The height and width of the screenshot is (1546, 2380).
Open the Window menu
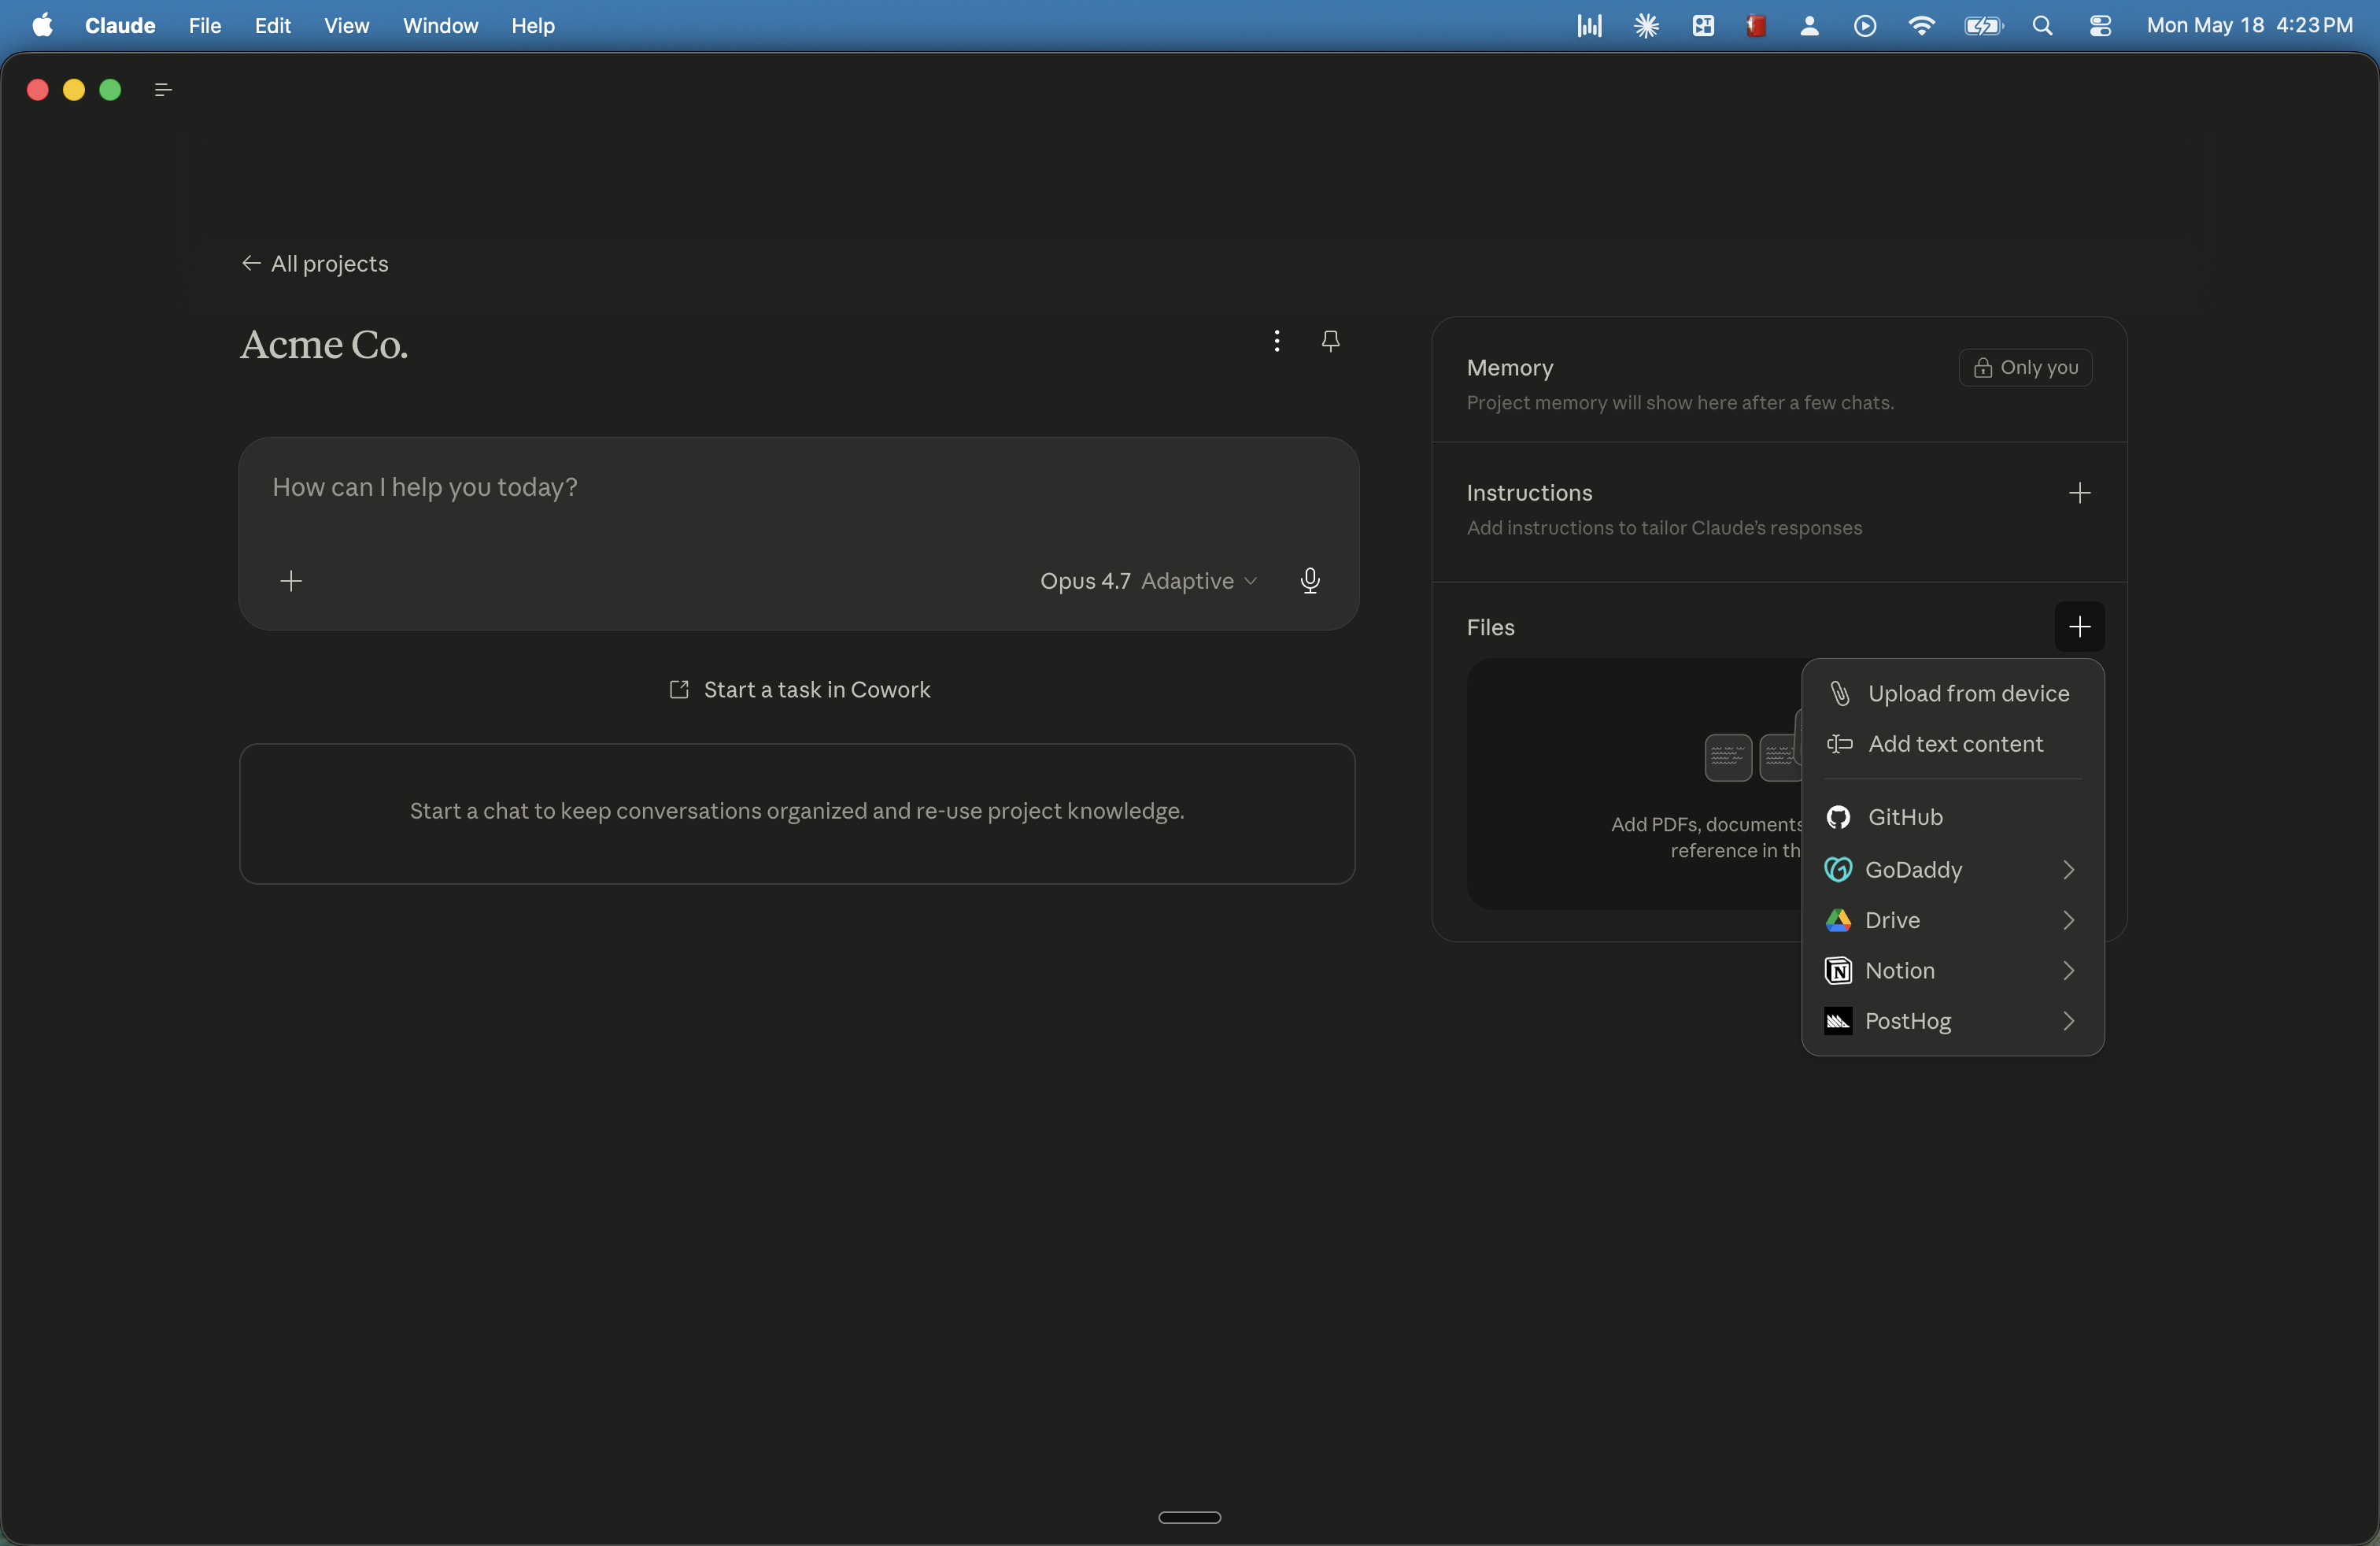pos(440,25)
